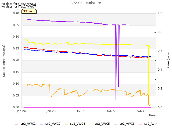Click the 'No data for f_sp2_VWC3' message
Image resolution: width=172 pixels, height=129 pixels.
(19, 4)
